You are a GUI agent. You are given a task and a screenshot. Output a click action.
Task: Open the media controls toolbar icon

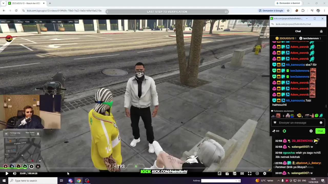coord(312,11)
